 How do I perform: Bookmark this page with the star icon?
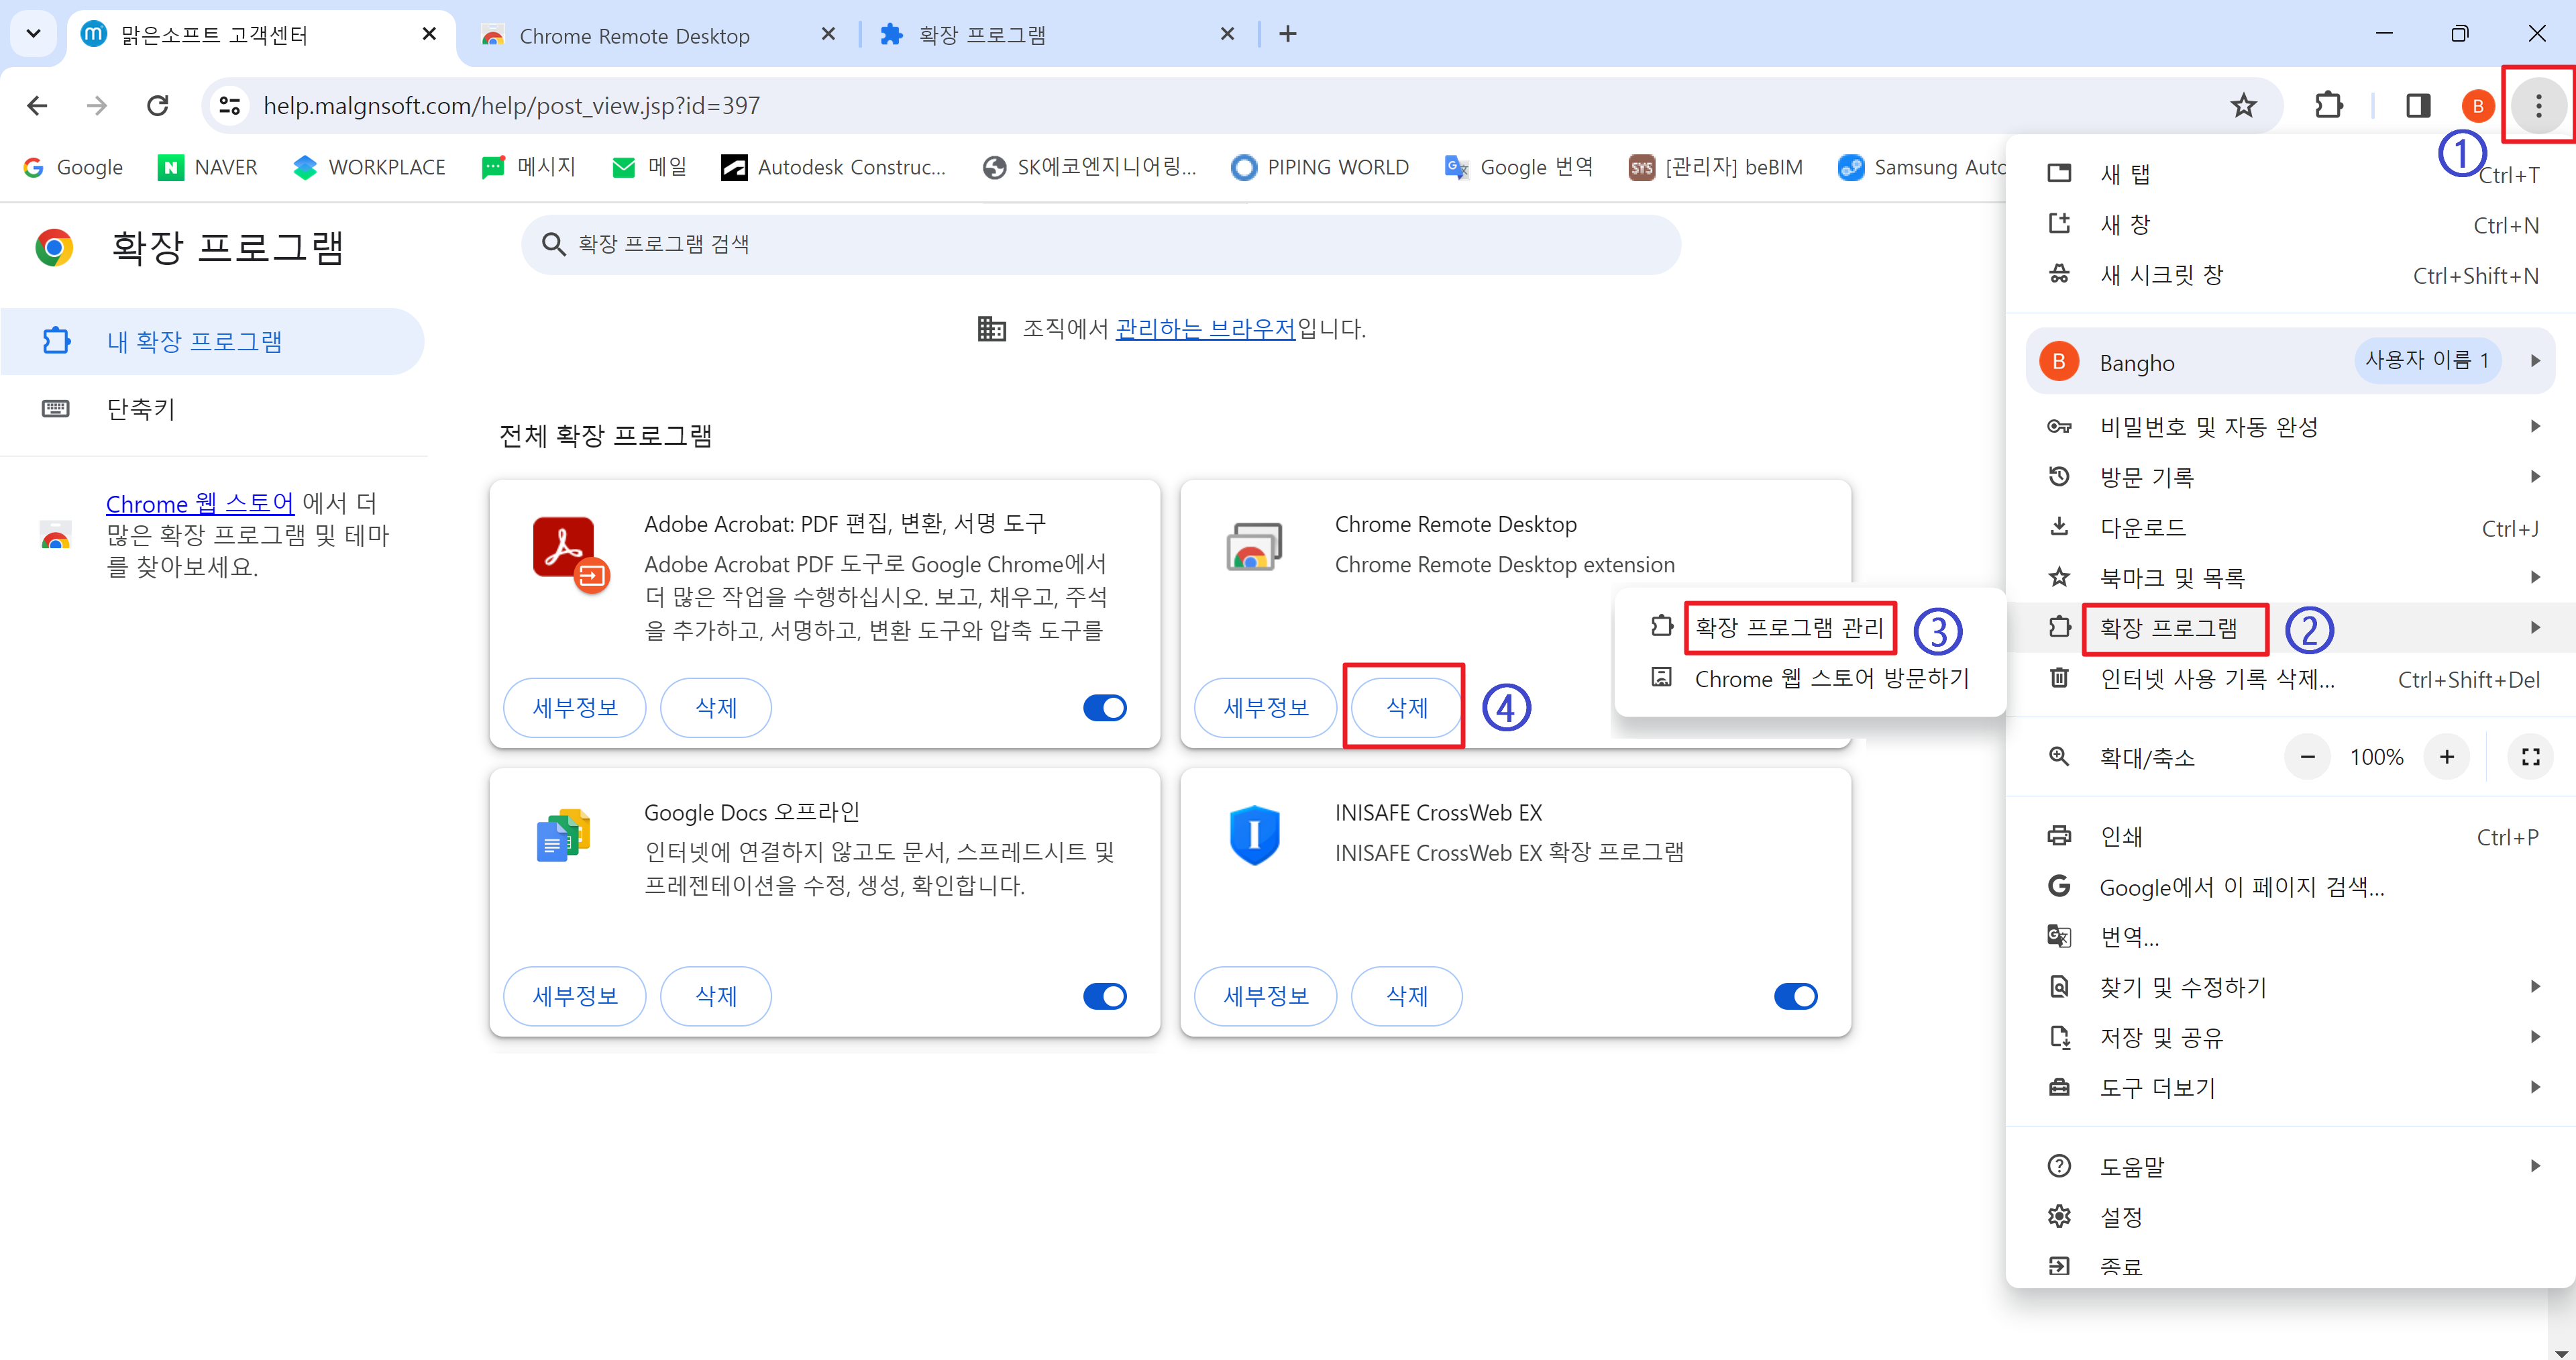click(x=2243, y=105)
